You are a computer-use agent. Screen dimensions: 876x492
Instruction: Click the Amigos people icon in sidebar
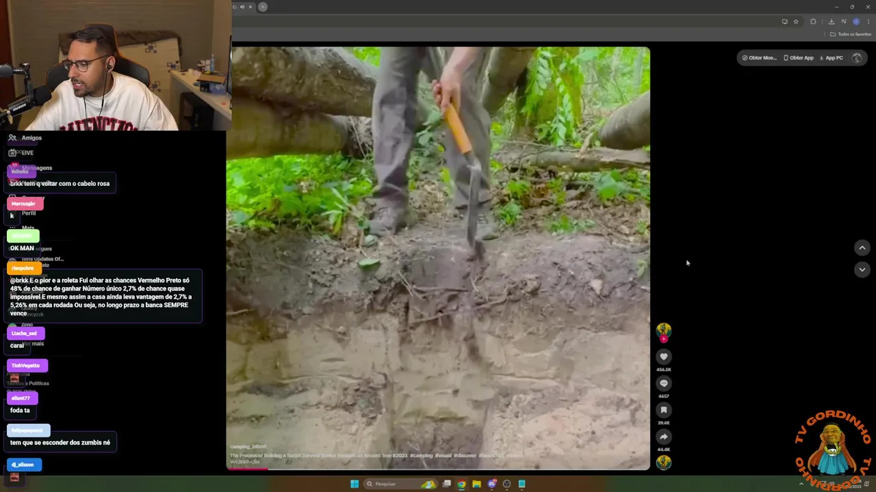point(12,138)
